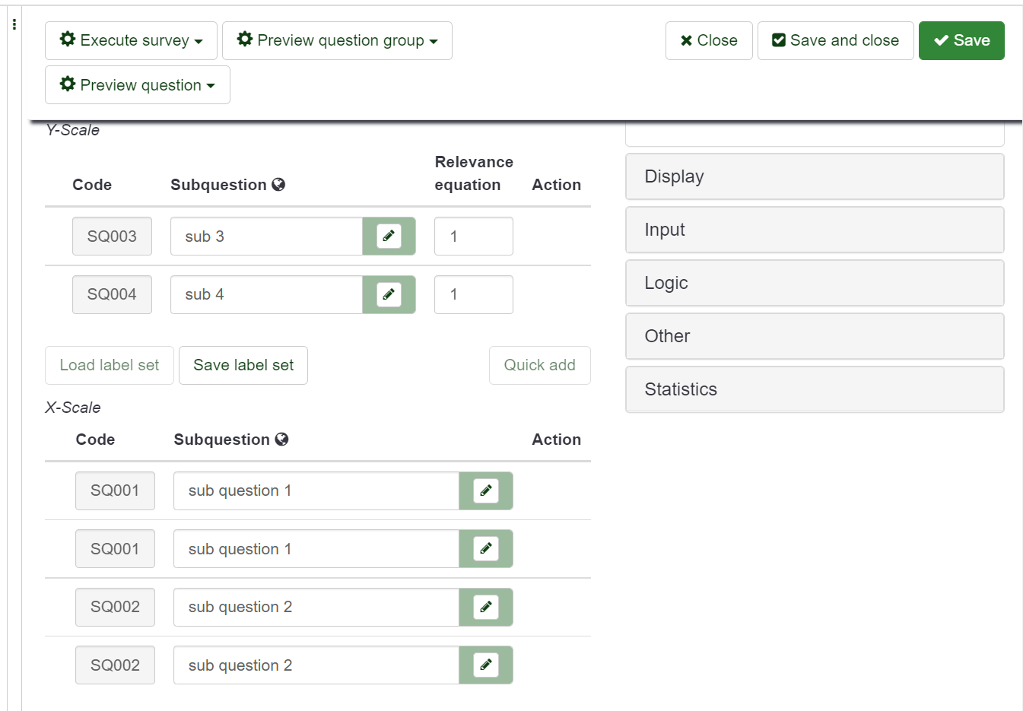Click Save and close button

click(x=835, y=40)
